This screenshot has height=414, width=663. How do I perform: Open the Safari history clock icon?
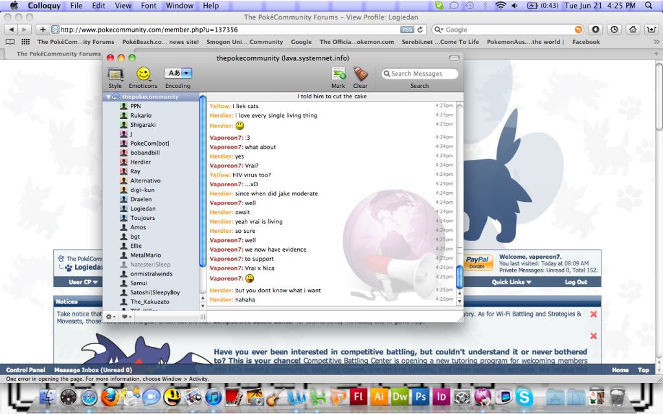(x=614, y=30)
